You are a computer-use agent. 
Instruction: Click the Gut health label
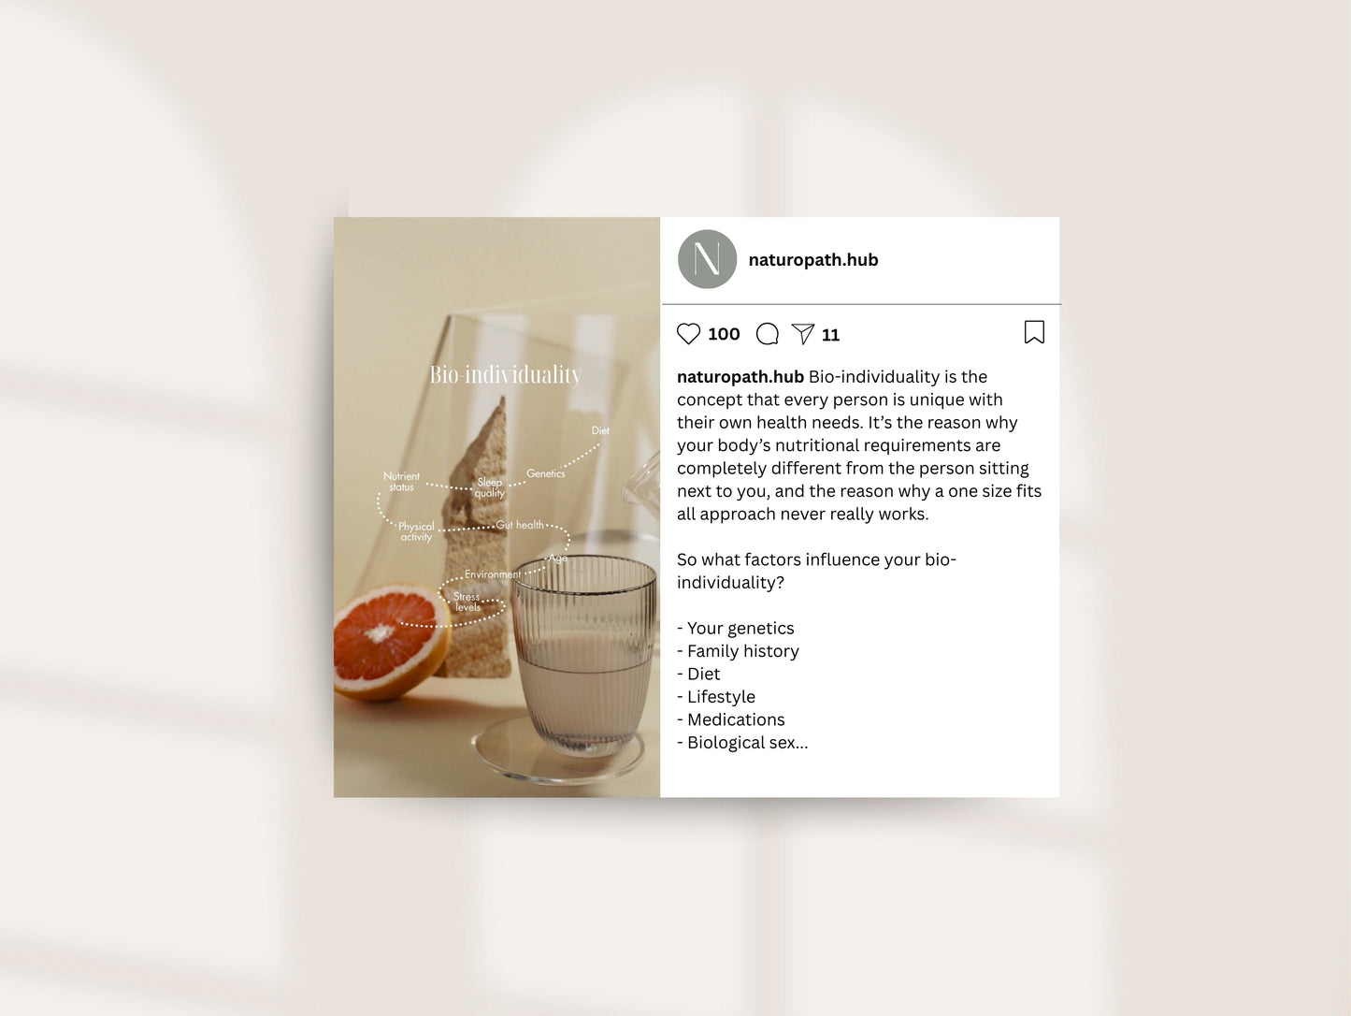[x=520, y=525]
